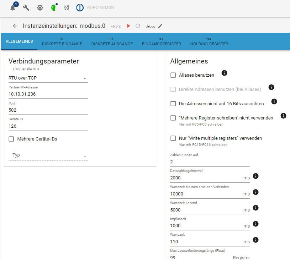Screen dimensions: 290x260
Task: Click the sync hosts icon
Action: [x=67, y=7]
